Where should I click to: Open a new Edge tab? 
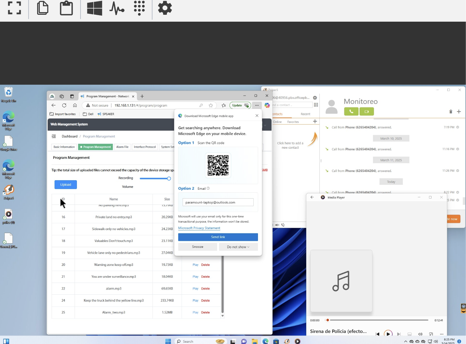click(x=142, y=96)
